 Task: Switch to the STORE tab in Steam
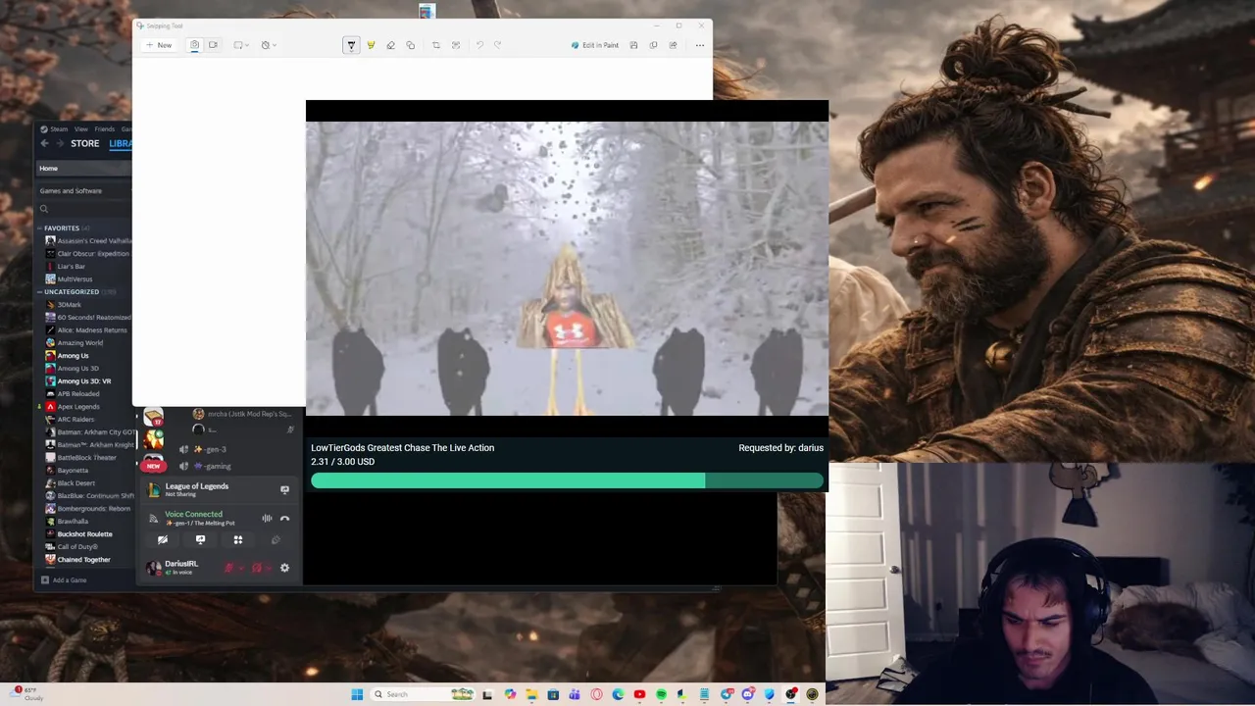pos(84,143)
